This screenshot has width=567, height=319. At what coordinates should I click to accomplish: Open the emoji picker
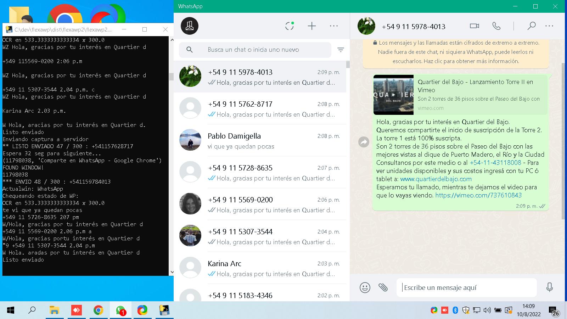365,287
